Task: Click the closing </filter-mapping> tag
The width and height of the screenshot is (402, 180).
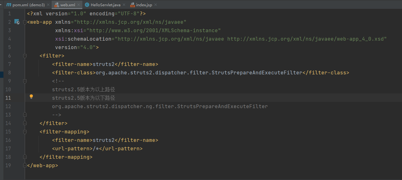Action: click(x=66, y=157)
